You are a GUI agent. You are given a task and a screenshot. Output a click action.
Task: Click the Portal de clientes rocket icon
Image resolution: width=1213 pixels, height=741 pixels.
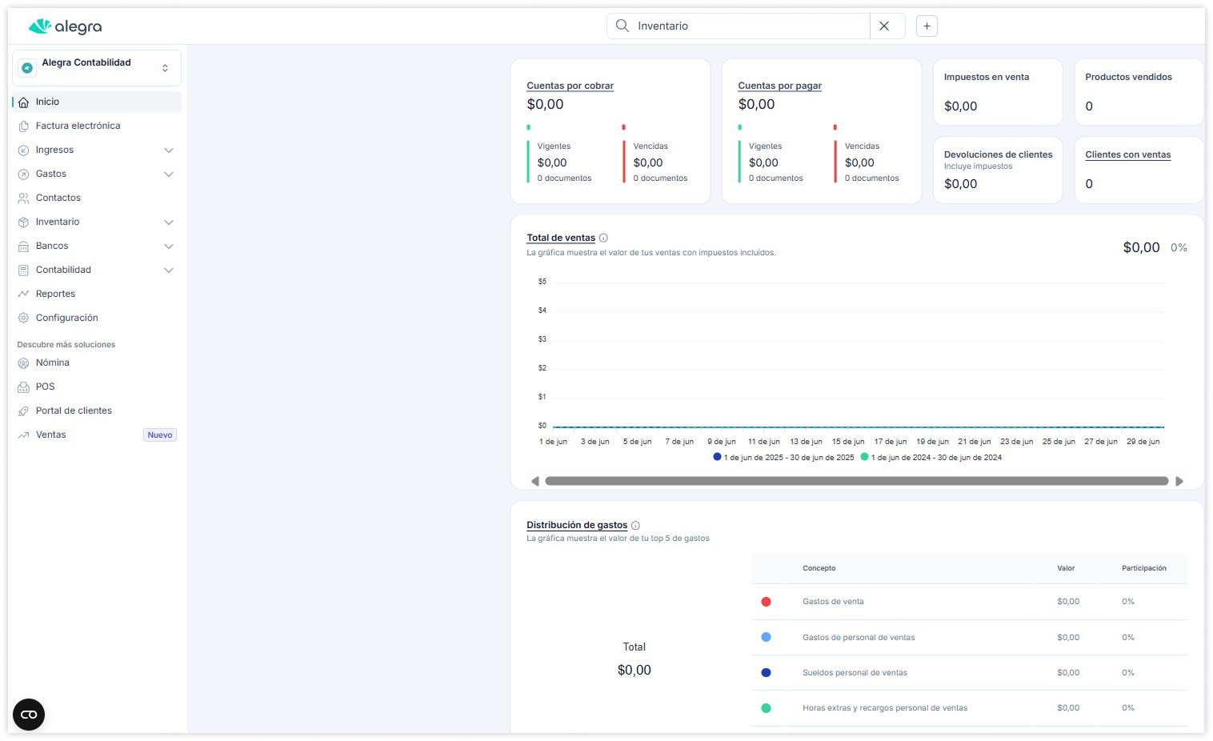(23, 411)
